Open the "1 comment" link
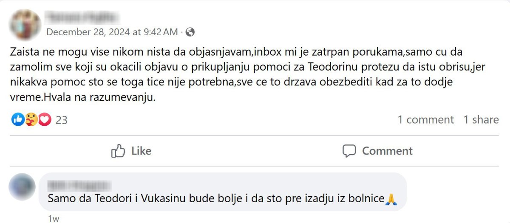Viewport: 510px width, 223px height. (425, 120)
